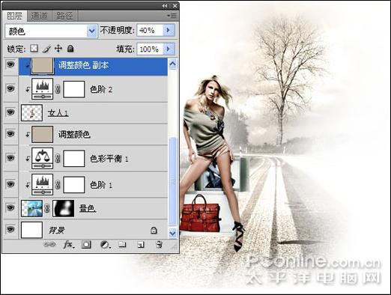
Task: Switch to the 图层 tab
Action: point(14,16)
